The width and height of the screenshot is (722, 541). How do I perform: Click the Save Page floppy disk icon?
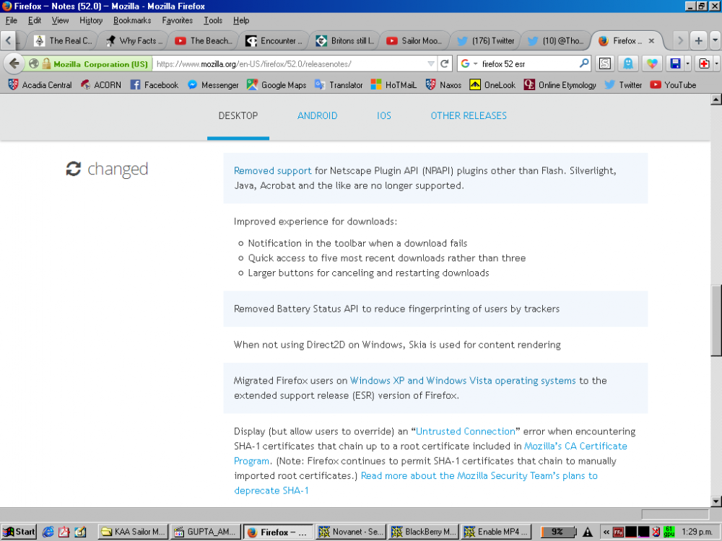674,63
